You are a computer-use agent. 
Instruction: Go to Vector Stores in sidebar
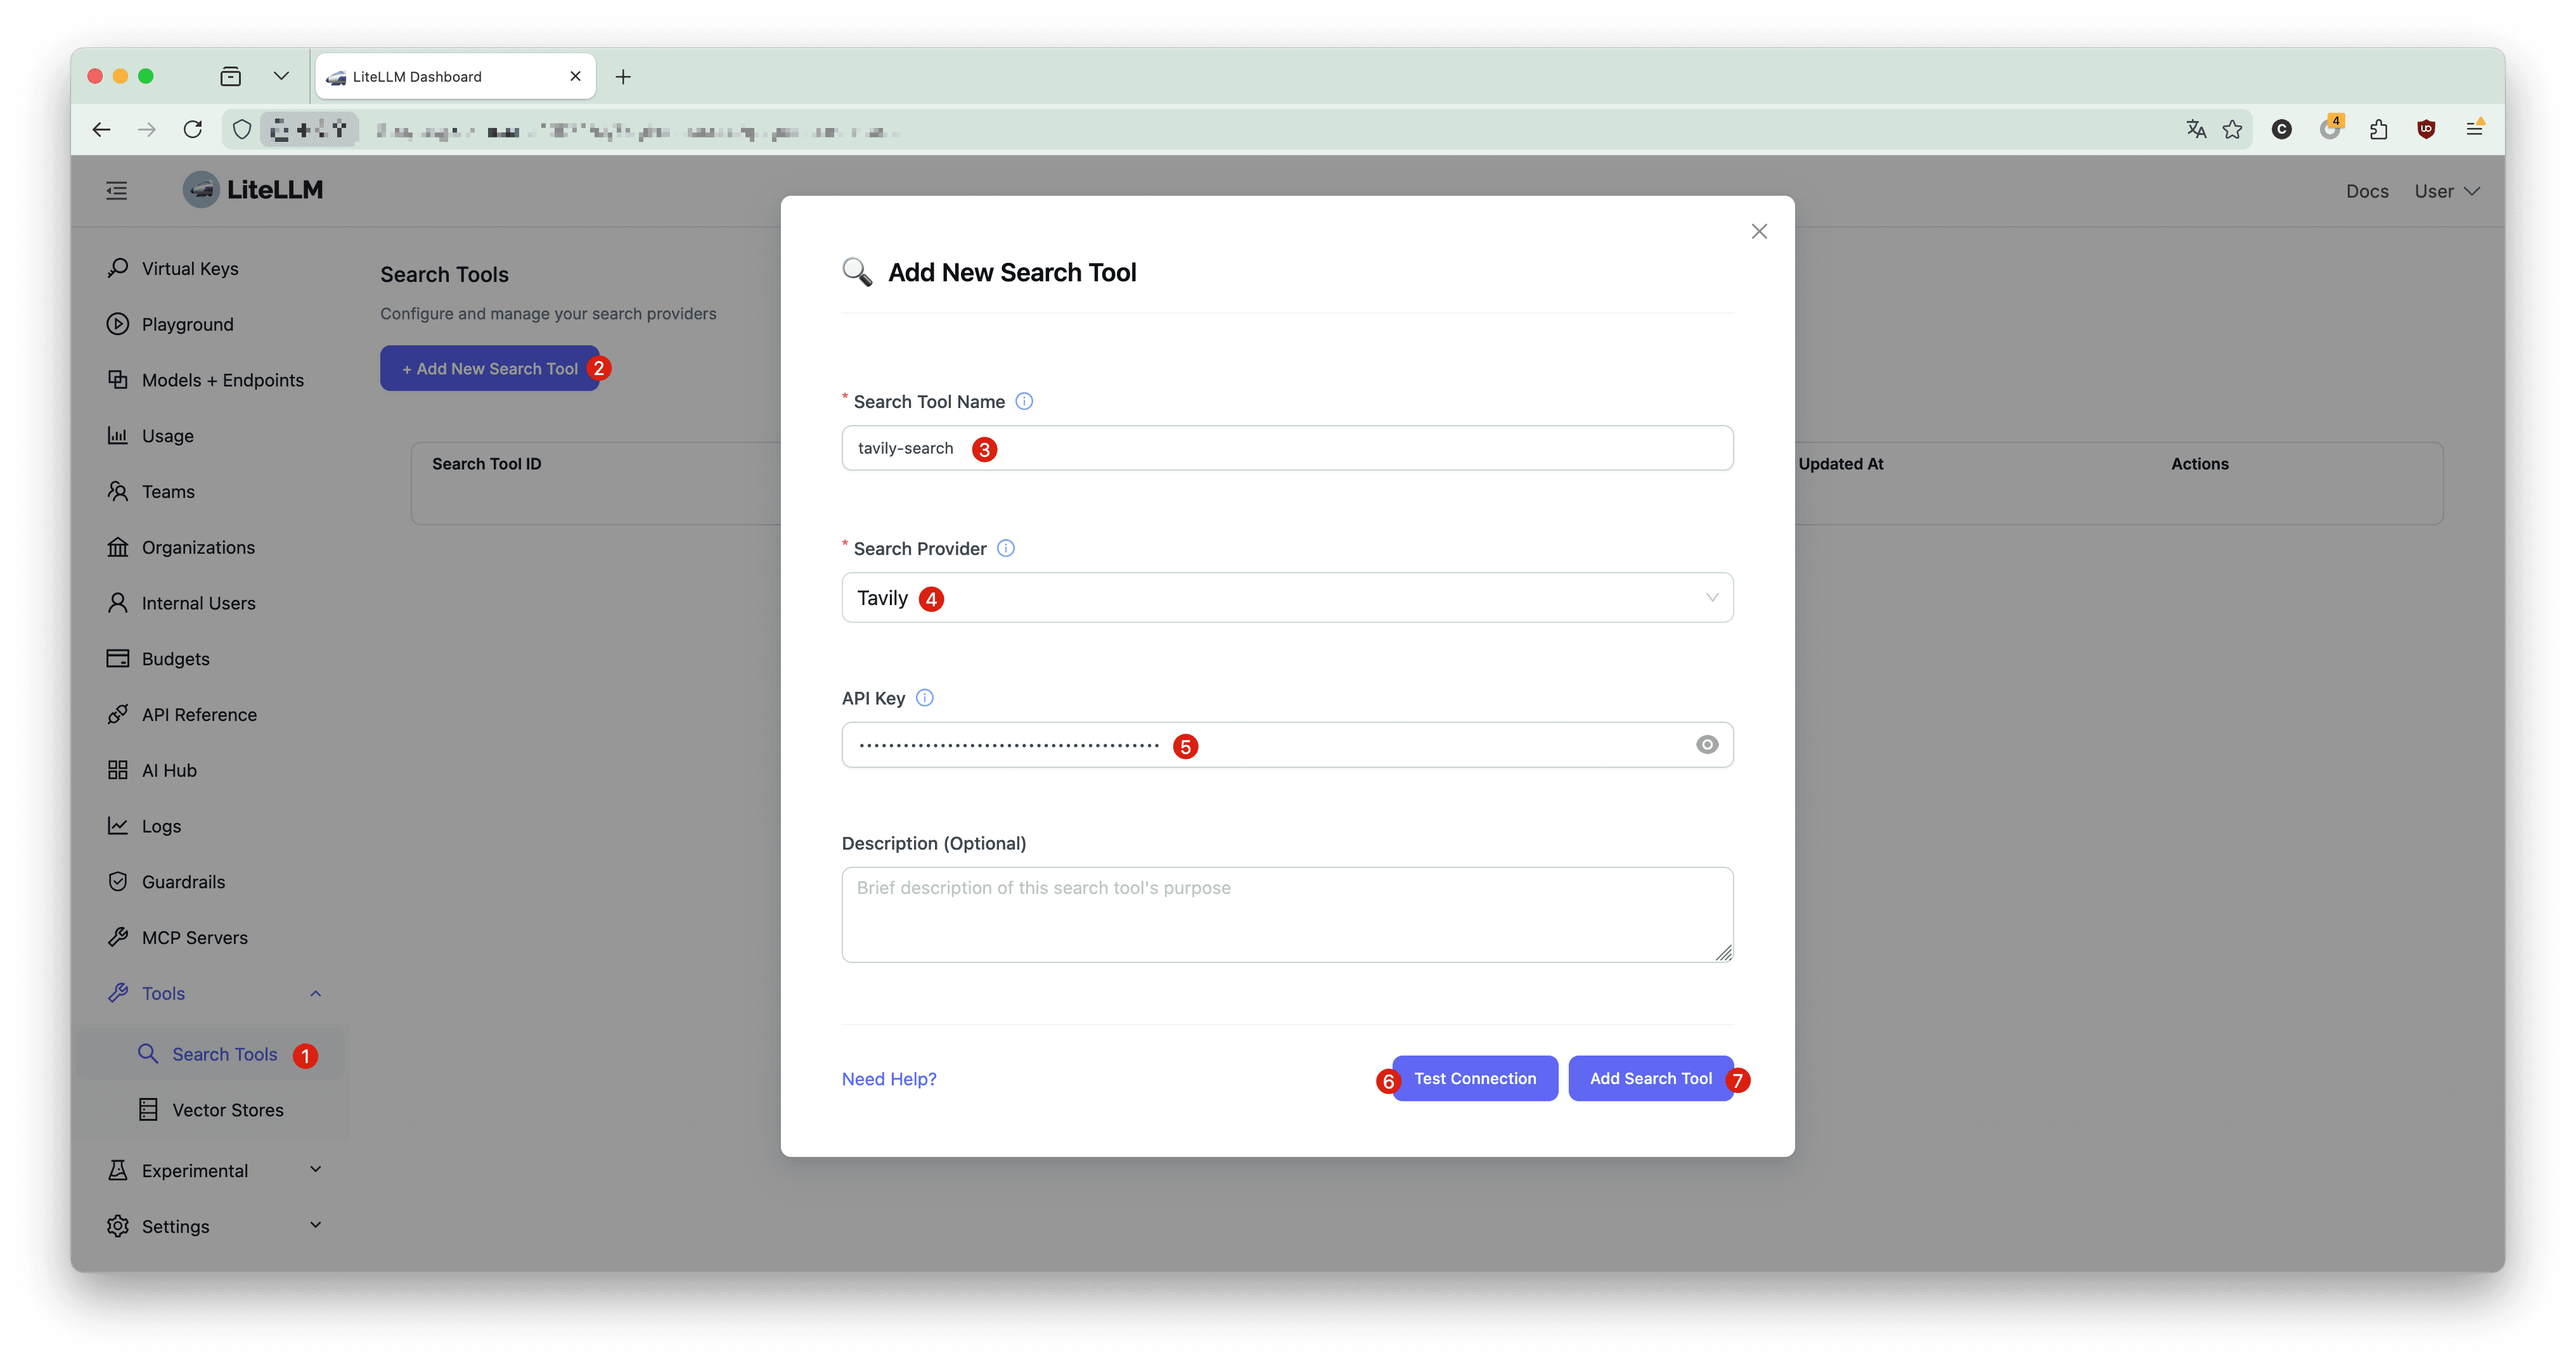point(227,1110)
